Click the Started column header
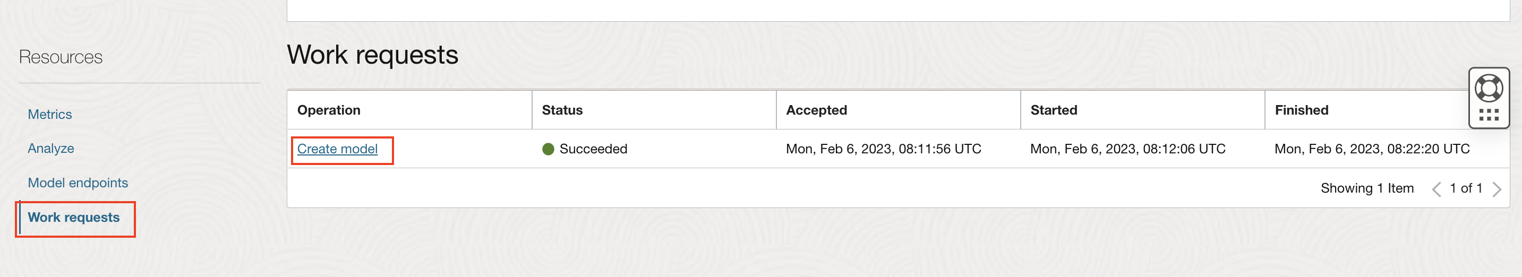1522x277 pixels. (x=1054, y=110)
